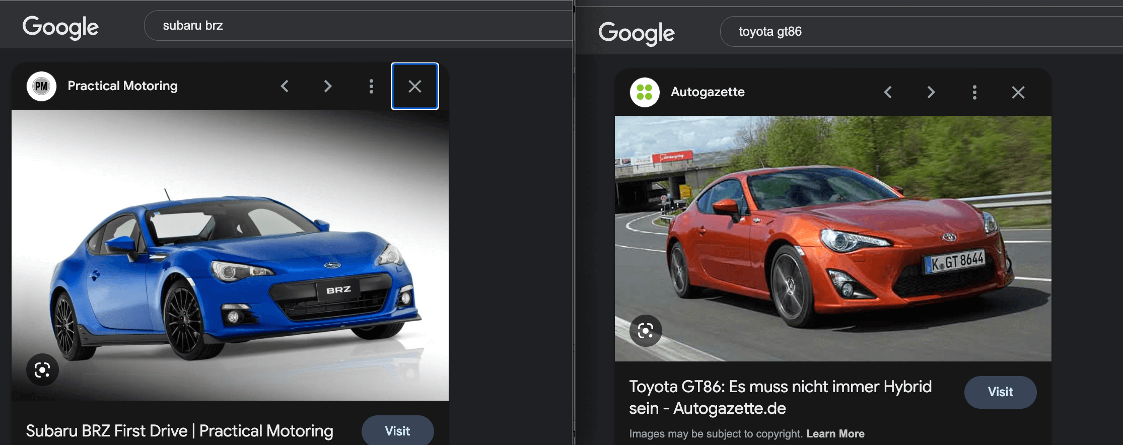
Task: Open 'Toyota GT86: Es muss nicht immer Hybrid sein' title
Action: pyautogui.click(x=781, y=397)
